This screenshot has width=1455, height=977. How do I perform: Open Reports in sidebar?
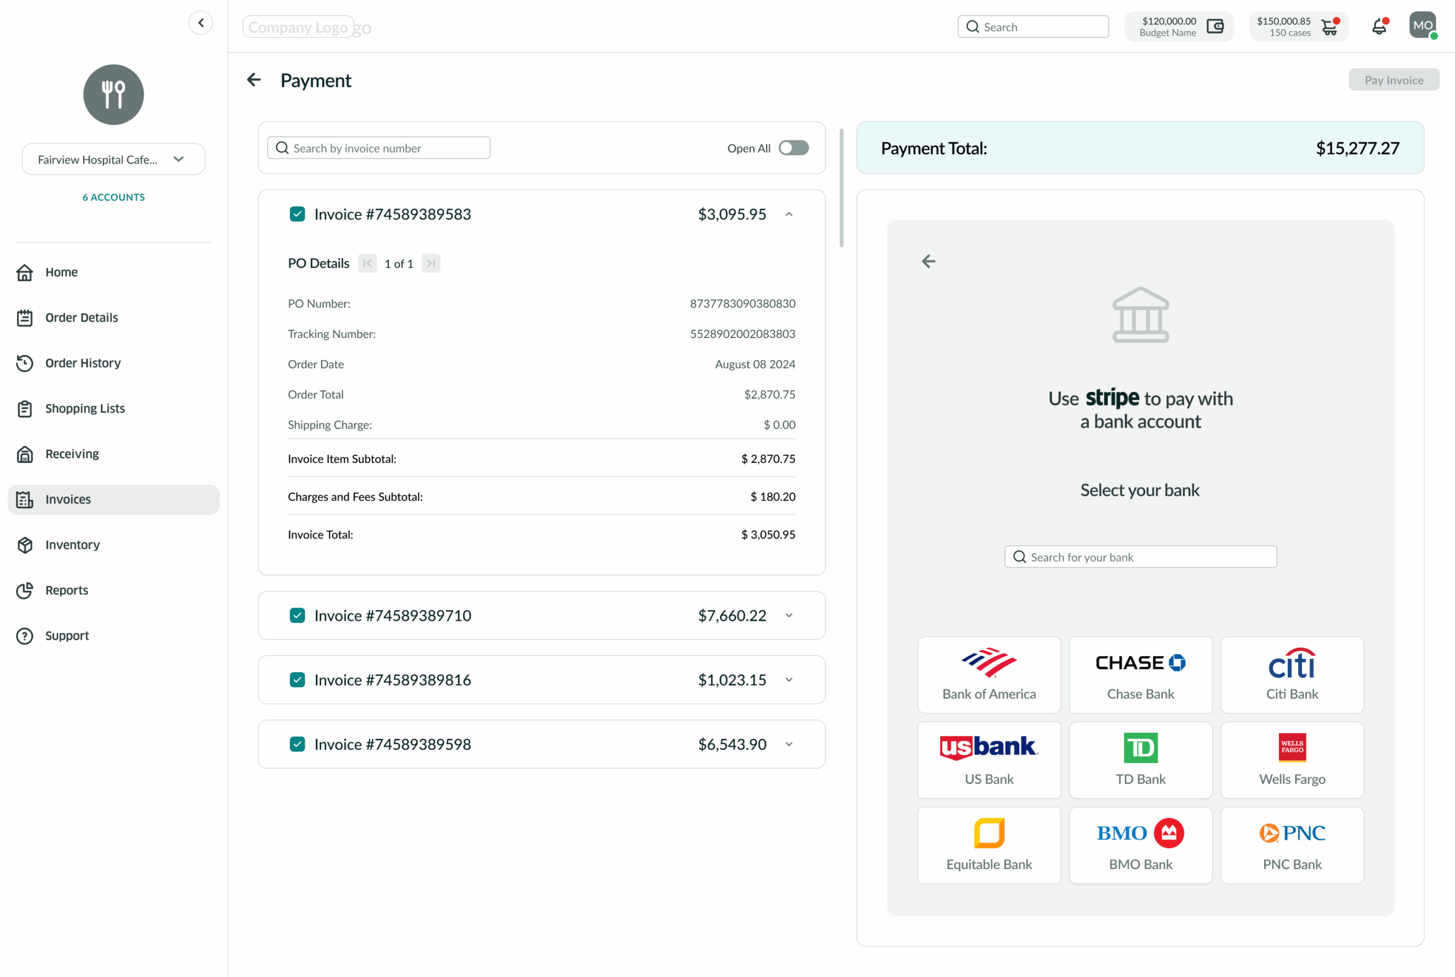pos(114,591)
